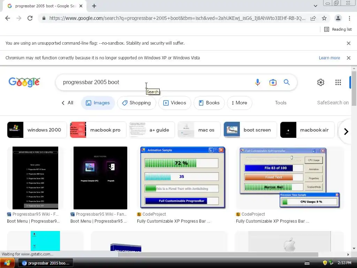The image size is (357, 268).
Task: Open search Tools
Action: (x=281, y=103)
